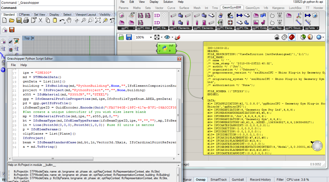Click the Record History button
The image size is (329, 182).
(x=260, y=179)
